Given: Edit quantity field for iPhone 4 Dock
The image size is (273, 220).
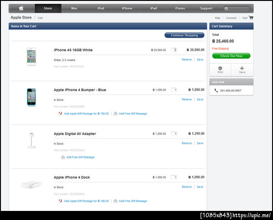Looking at the screenshot, I should coord(174,177).
